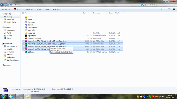Open Downloads in the navigation pane
Screen dimensions: 177x99
10,19
